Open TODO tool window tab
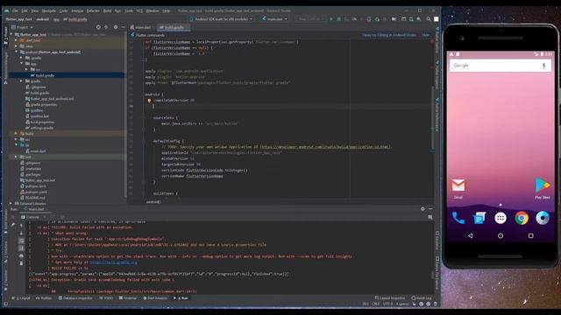The height and width of the screenshot is (315, 561). [x=106, y=297]
